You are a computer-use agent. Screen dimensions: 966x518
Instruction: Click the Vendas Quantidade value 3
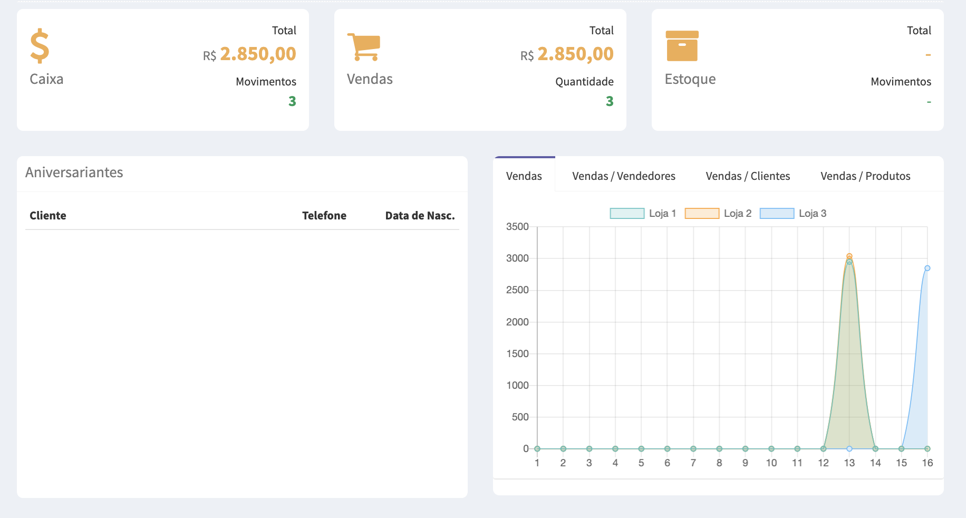click(x=609, y=101)
